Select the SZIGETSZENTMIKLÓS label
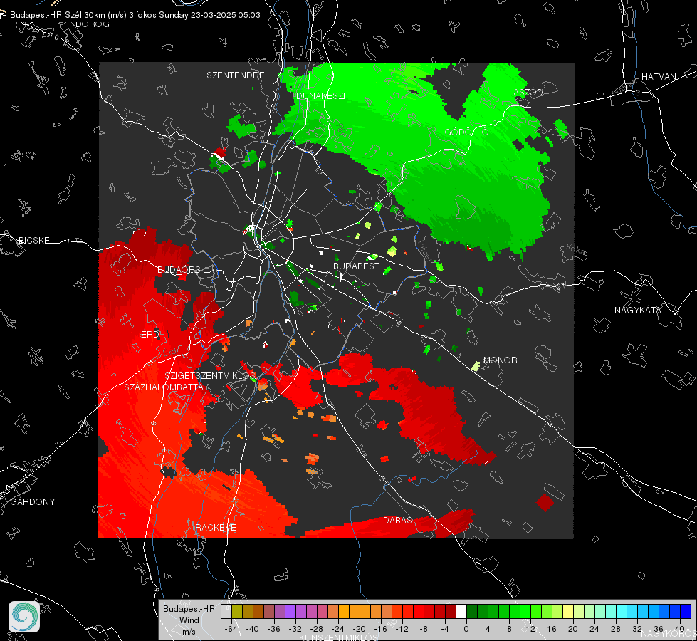 click(210, 376)
